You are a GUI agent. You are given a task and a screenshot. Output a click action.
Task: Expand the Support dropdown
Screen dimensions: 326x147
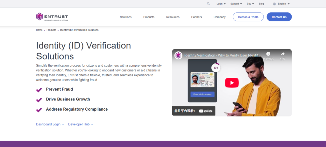[236, 4]
